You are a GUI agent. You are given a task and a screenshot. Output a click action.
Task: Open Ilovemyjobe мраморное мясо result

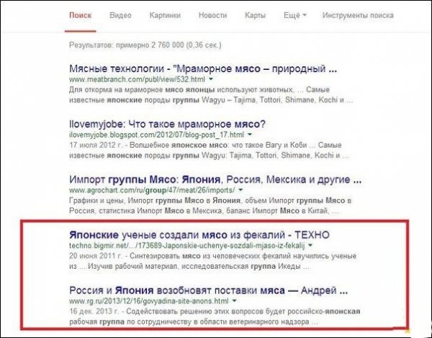167,125
